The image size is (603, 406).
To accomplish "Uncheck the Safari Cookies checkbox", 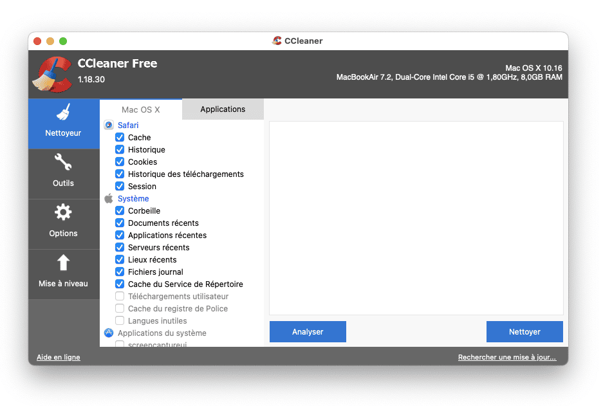I will 120,162.
